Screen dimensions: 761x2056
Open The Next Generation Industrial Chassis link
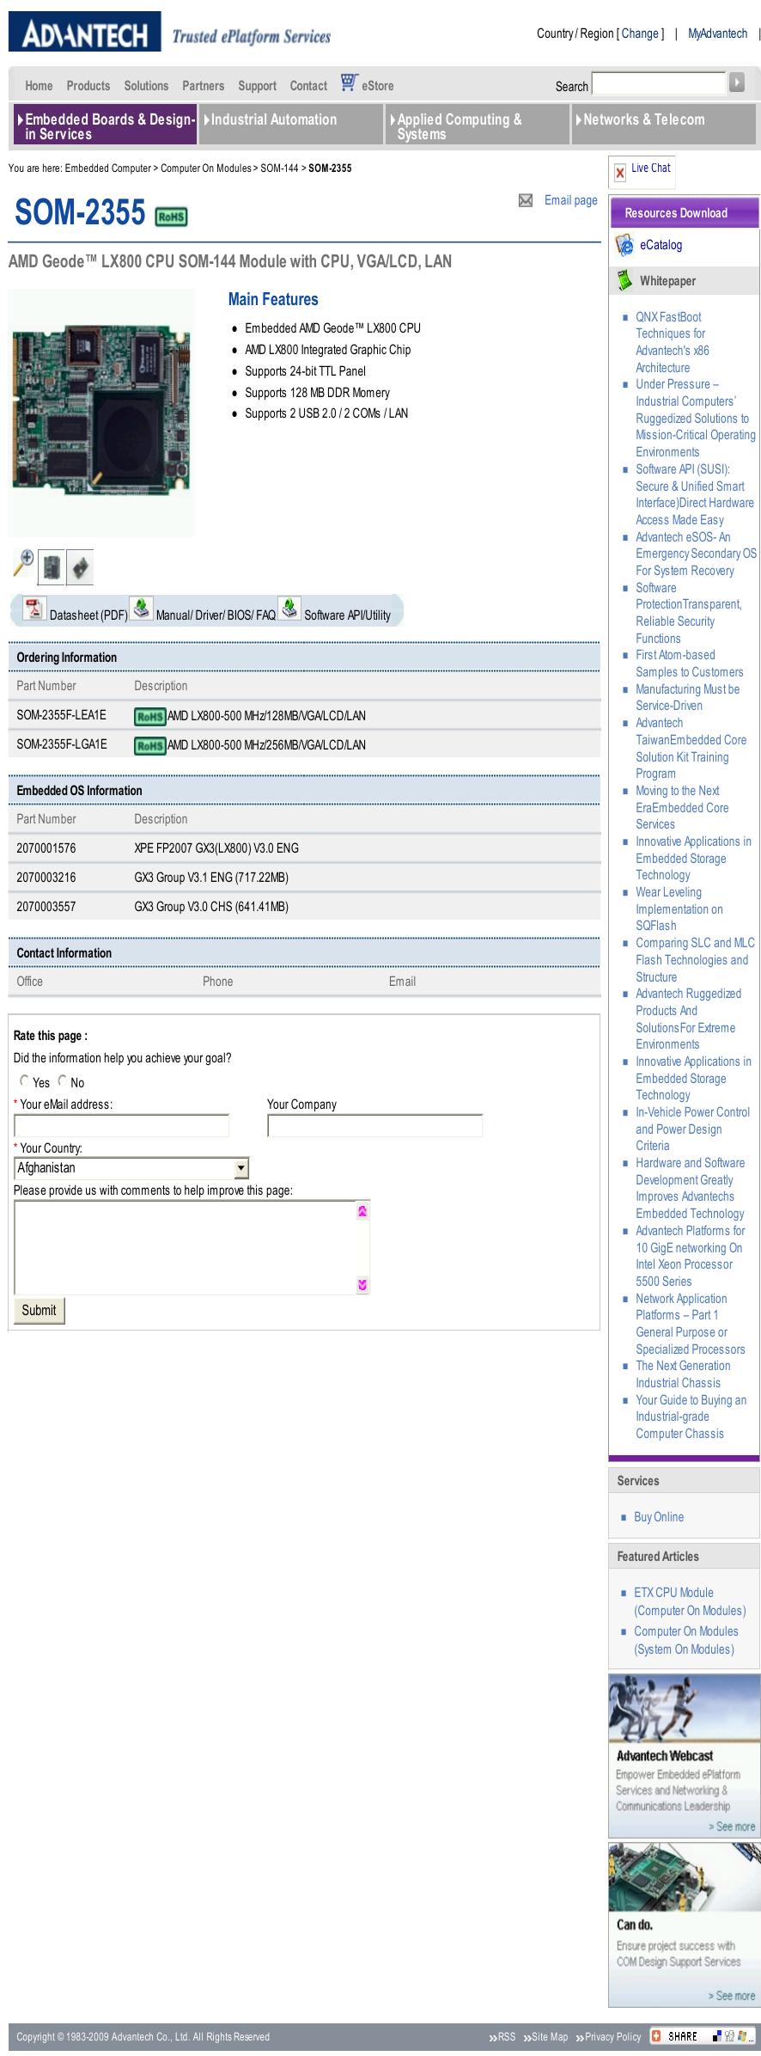683,1374
